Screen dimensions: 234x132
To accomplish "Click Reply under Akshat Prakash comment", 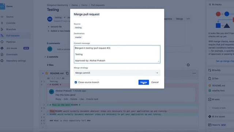I will (x=58, y=99).
